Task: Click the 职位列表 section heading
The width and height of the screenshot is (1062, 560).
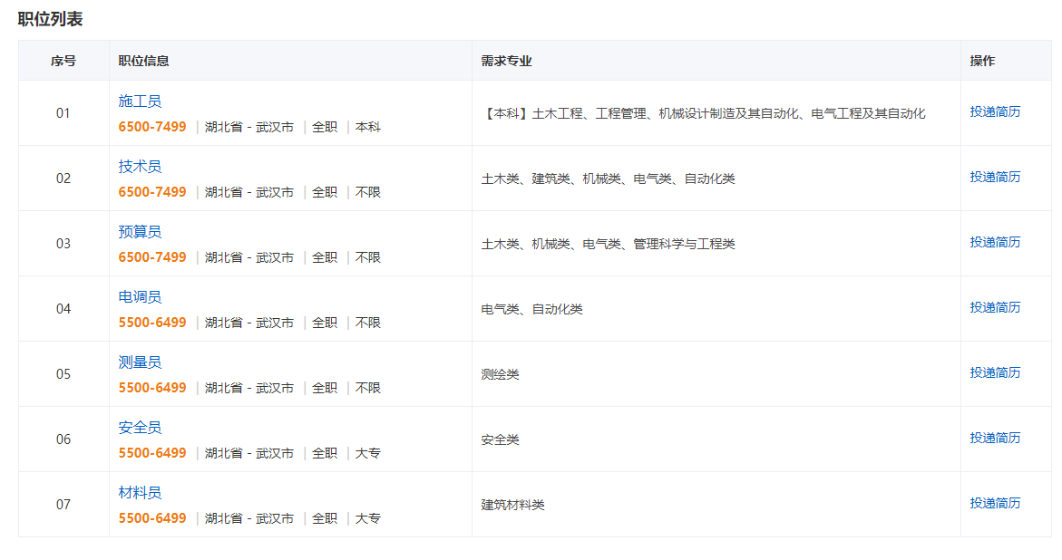Action: (50, 18)
